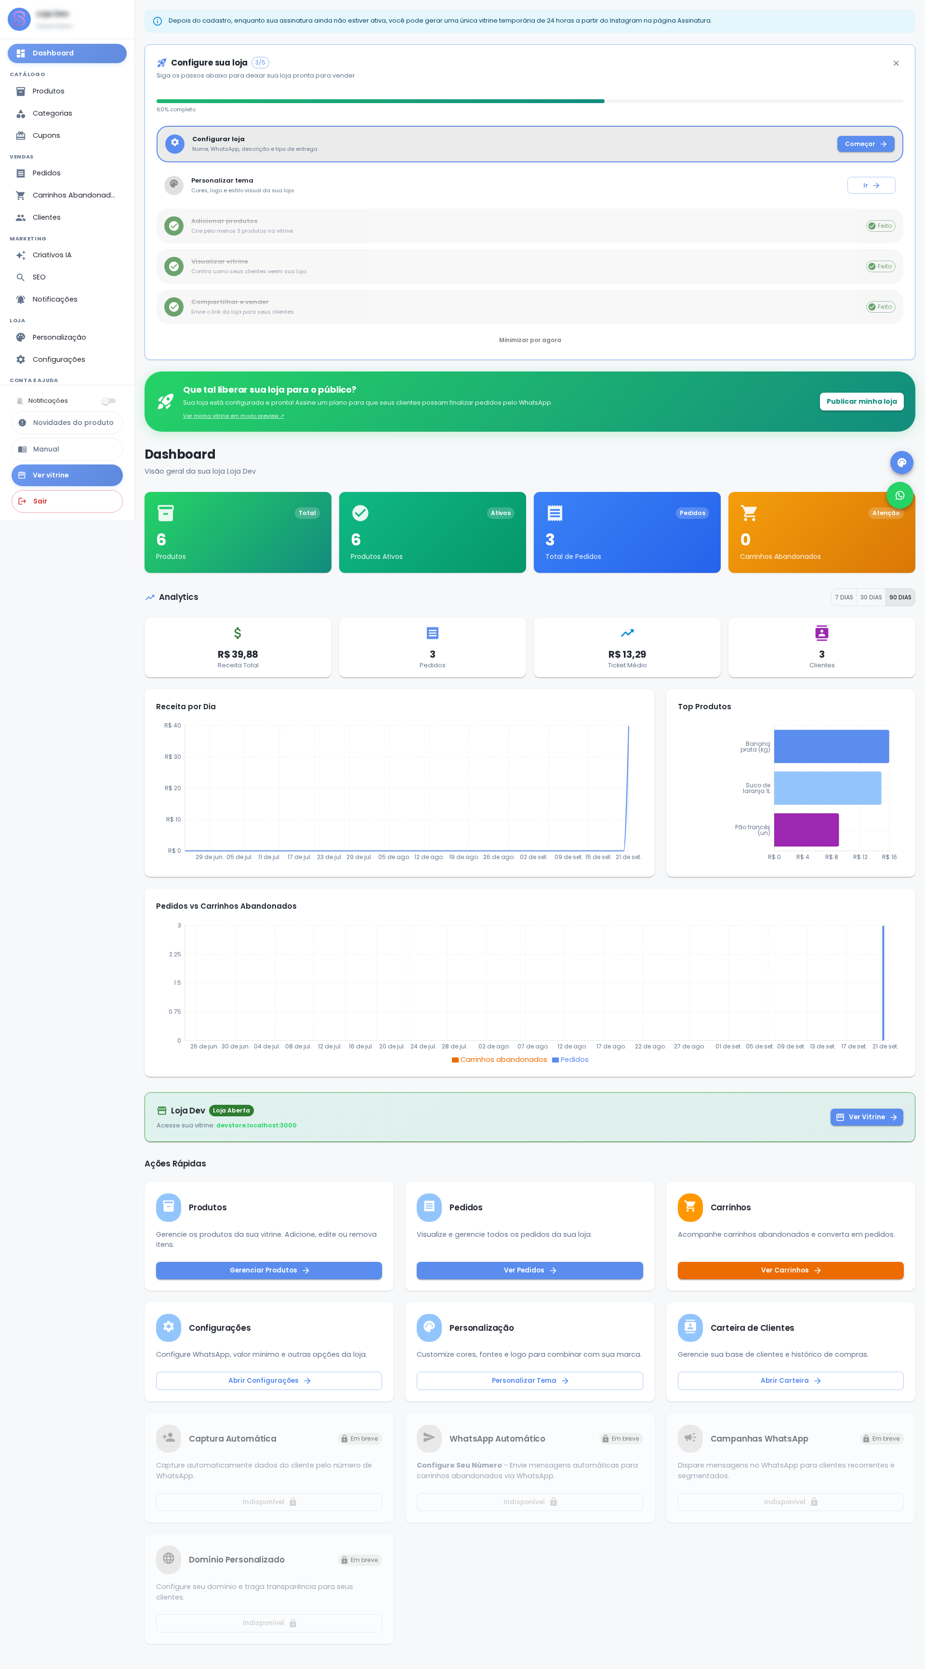Click the Clientes contact icon in Analytics

[x=821, y=633]
